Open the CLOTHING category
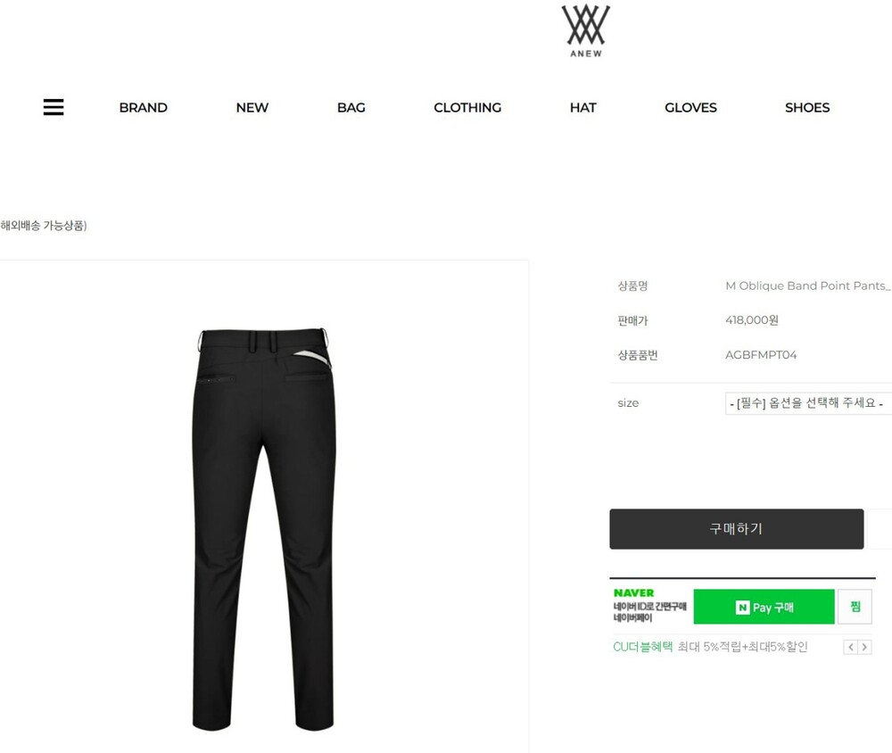 [467, 108]
